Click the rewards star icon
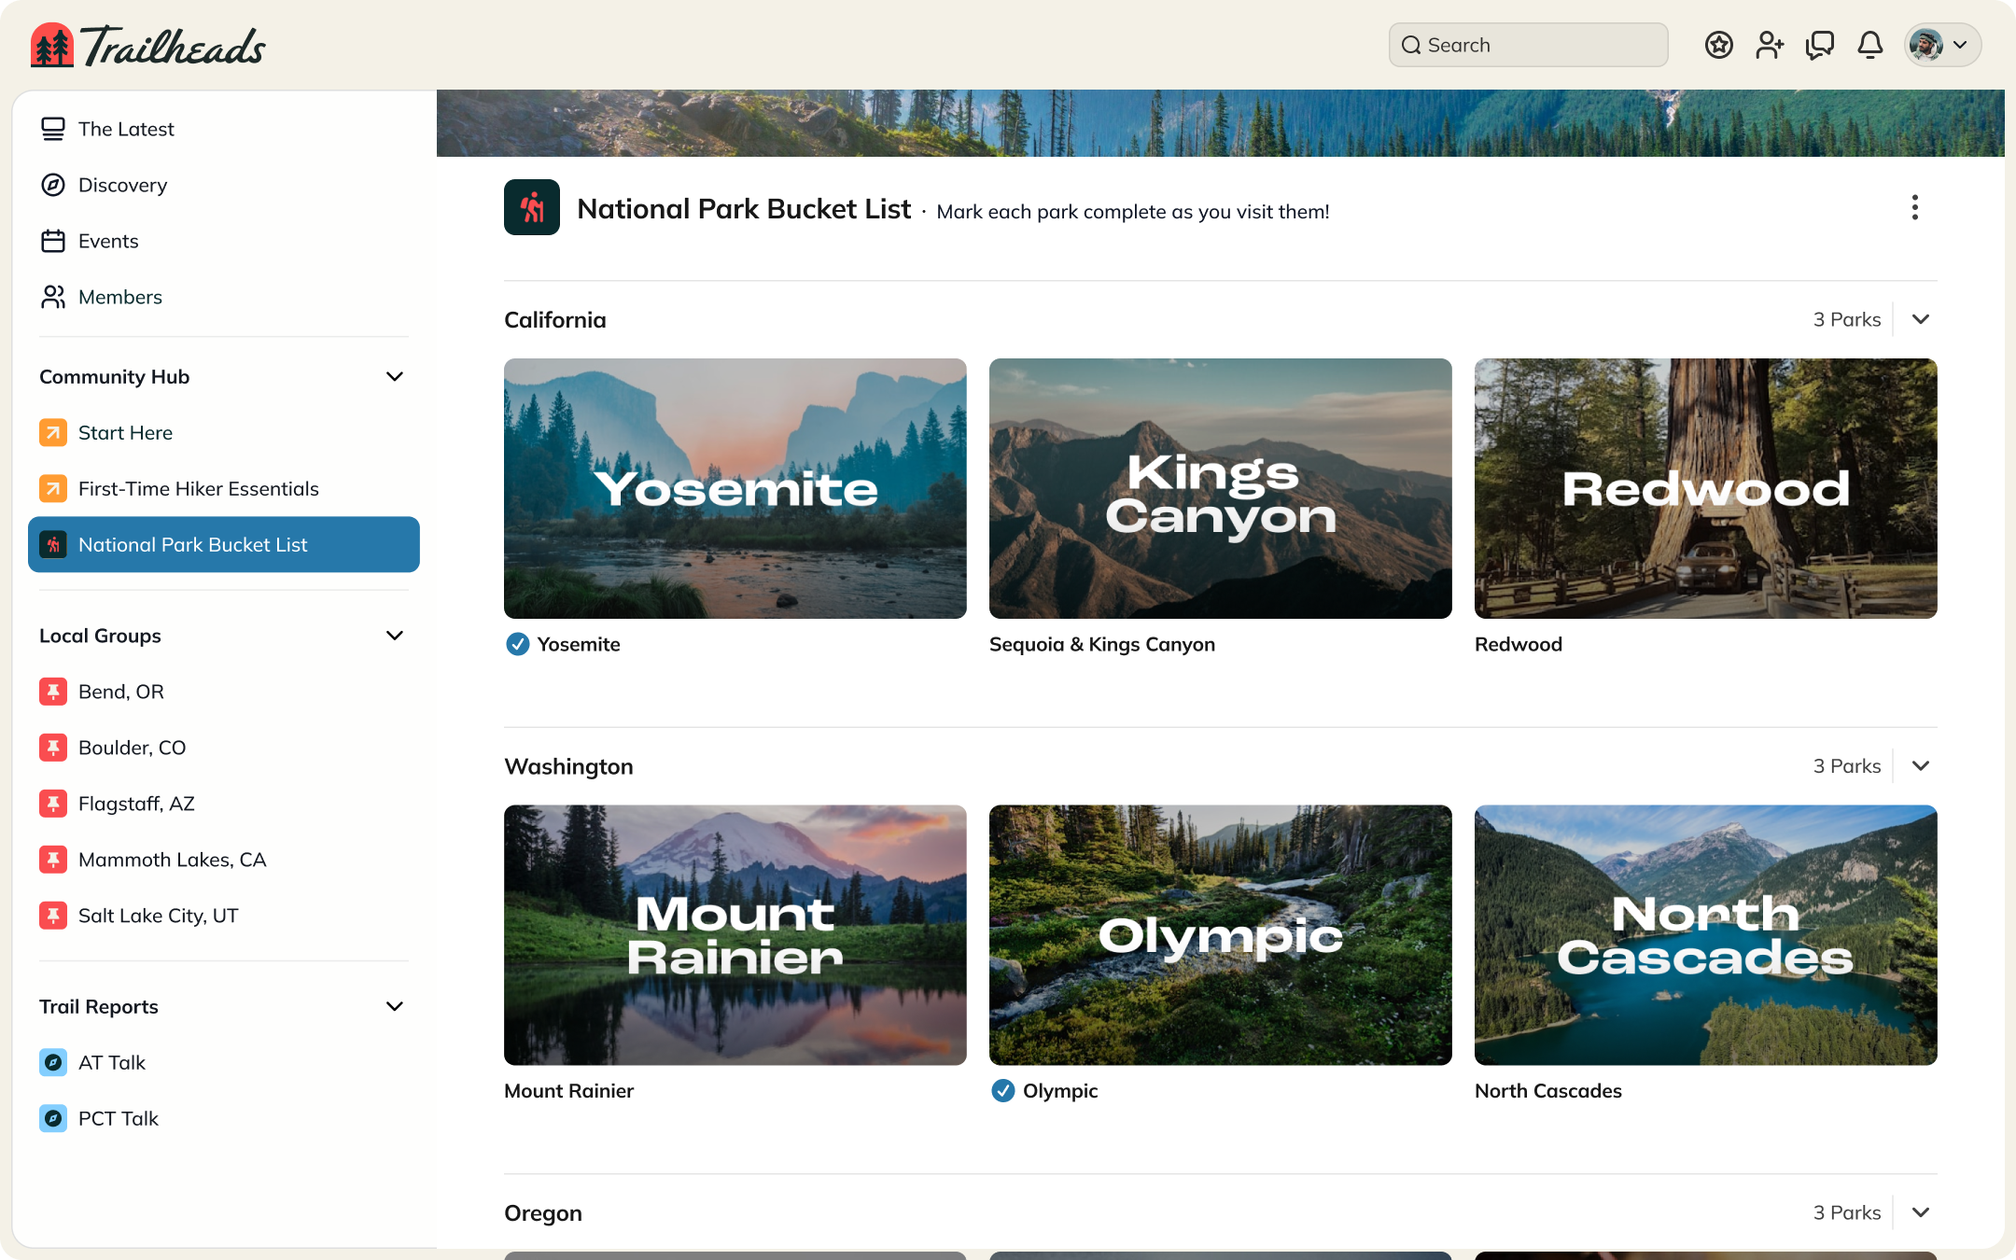Screen dimensions: 2016x1260 coord(1720,44)
